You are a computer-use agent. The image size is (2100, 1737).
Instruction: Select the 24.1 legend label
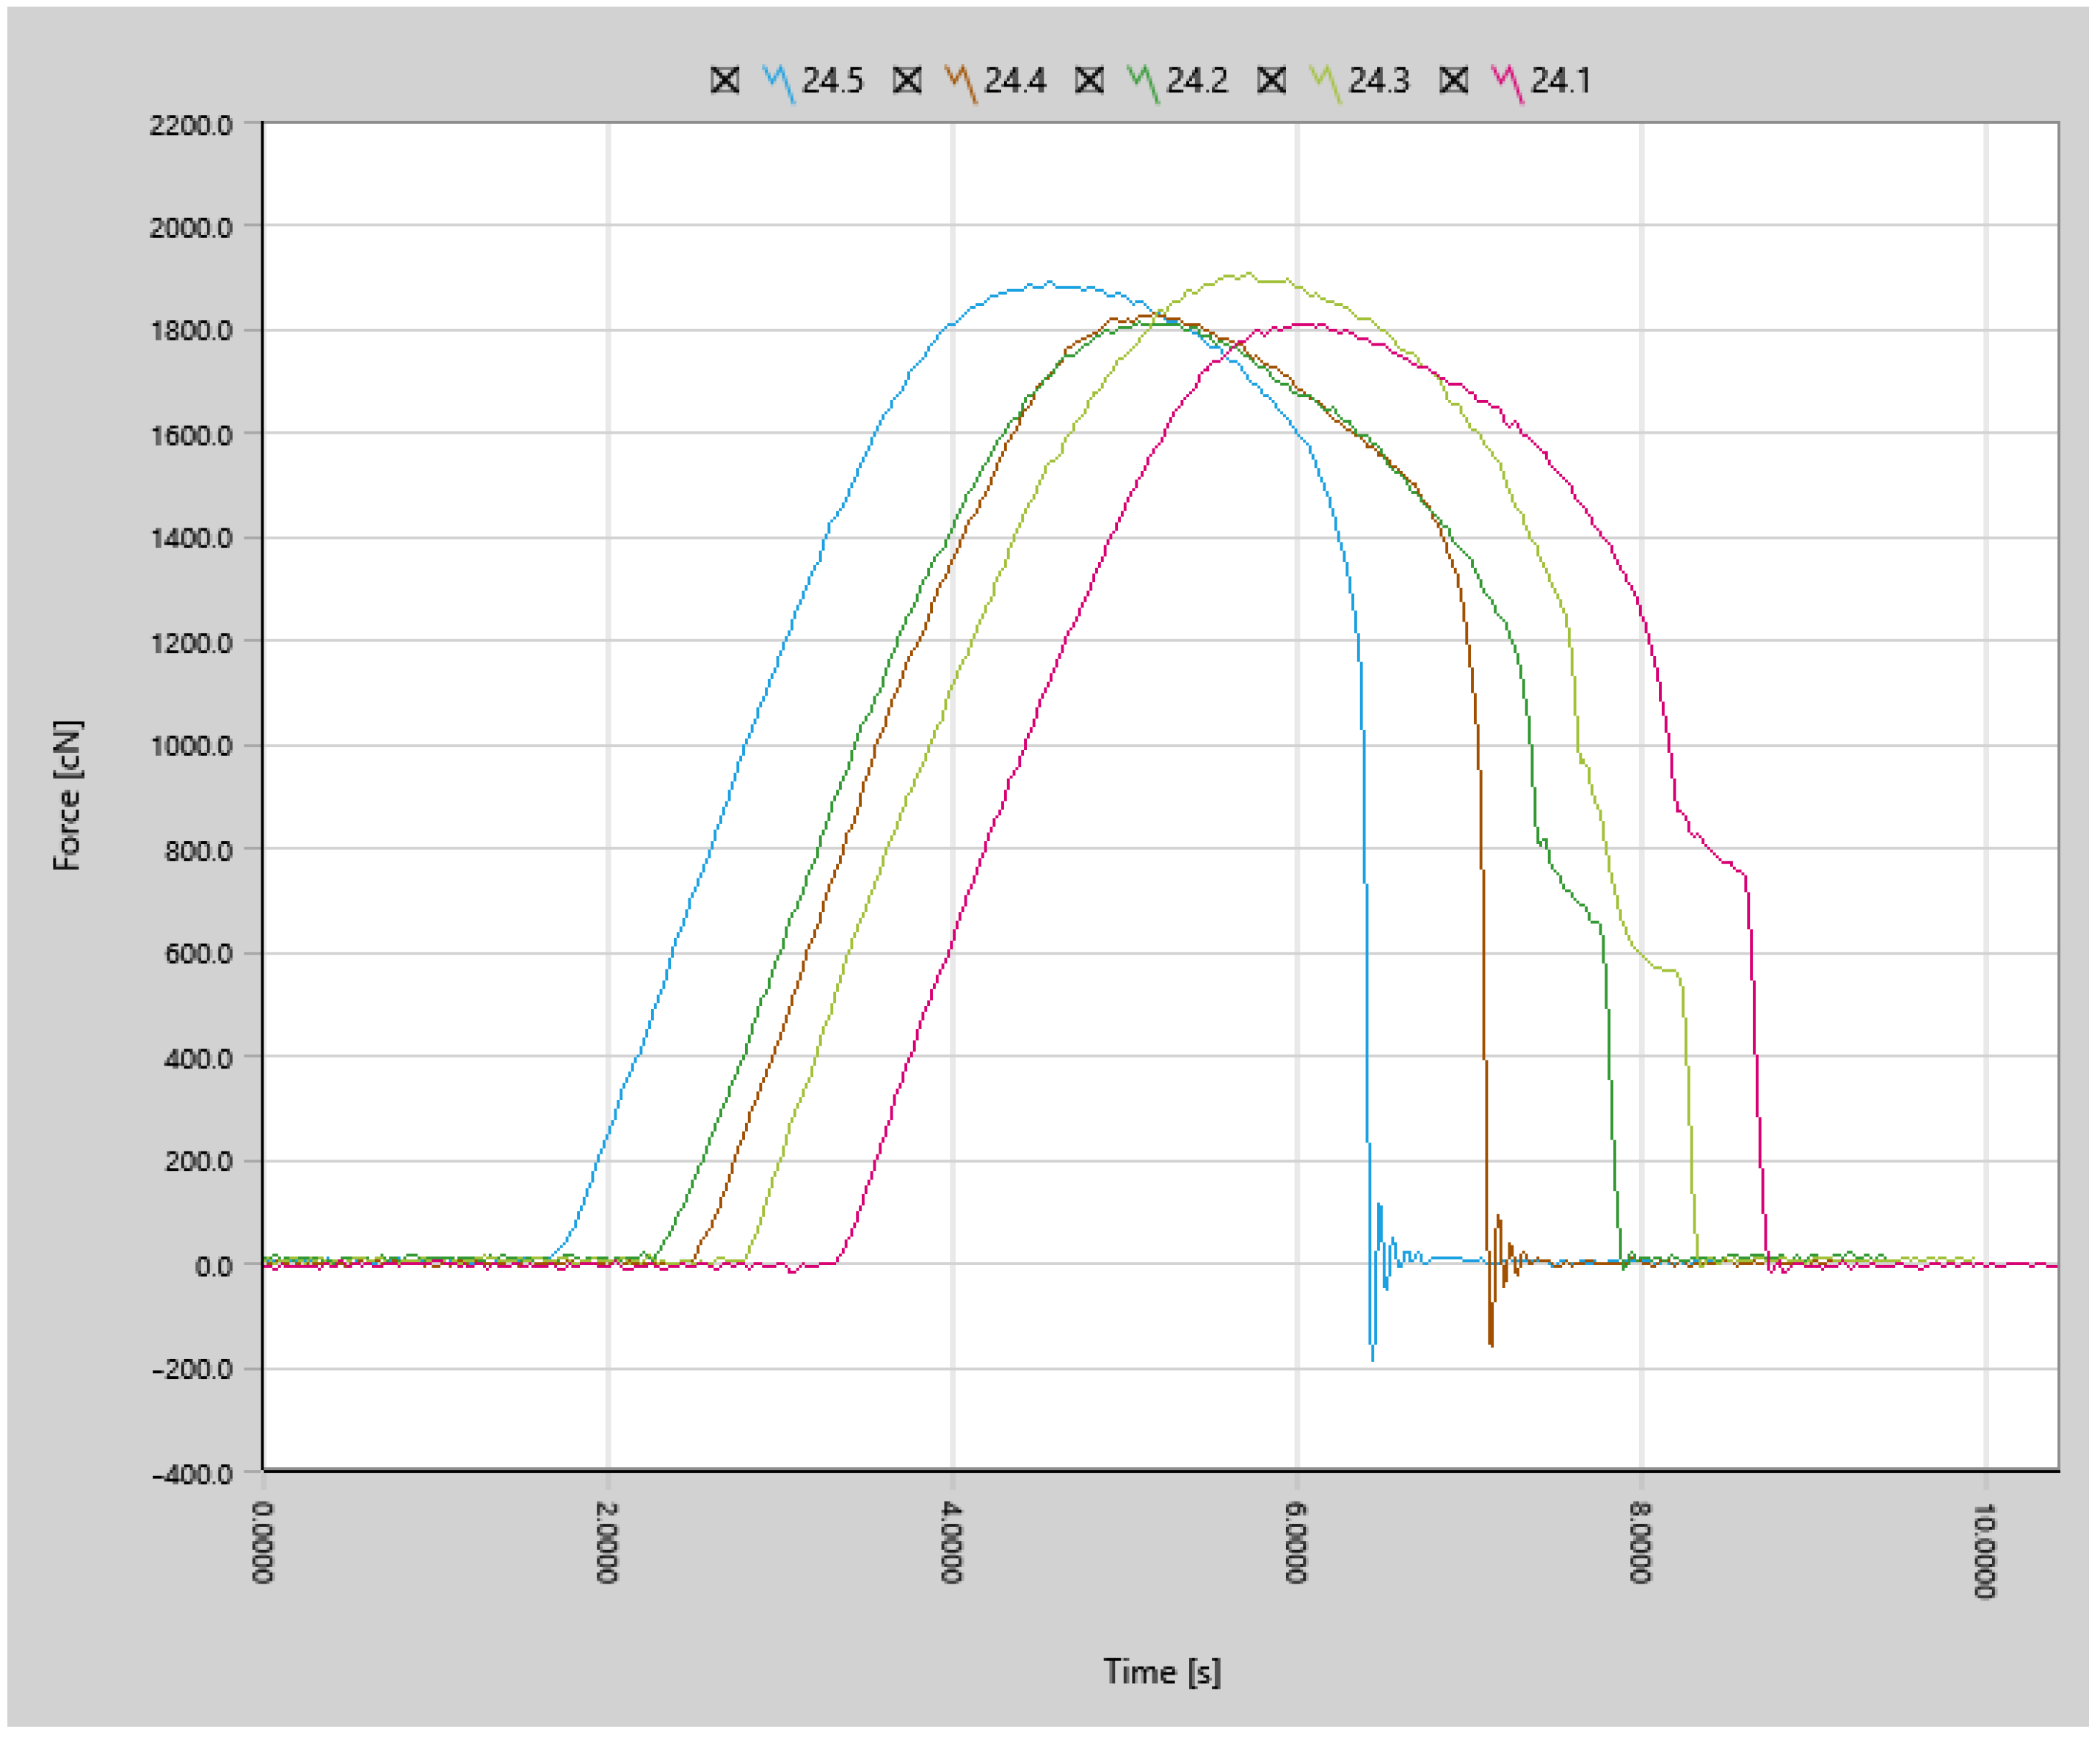point(1560,80)
